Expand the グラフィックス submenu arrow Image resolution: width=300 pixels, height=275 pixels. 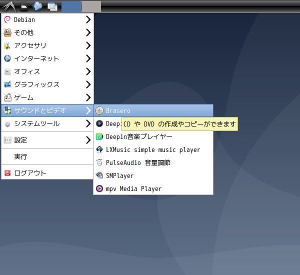pos(88,84)
